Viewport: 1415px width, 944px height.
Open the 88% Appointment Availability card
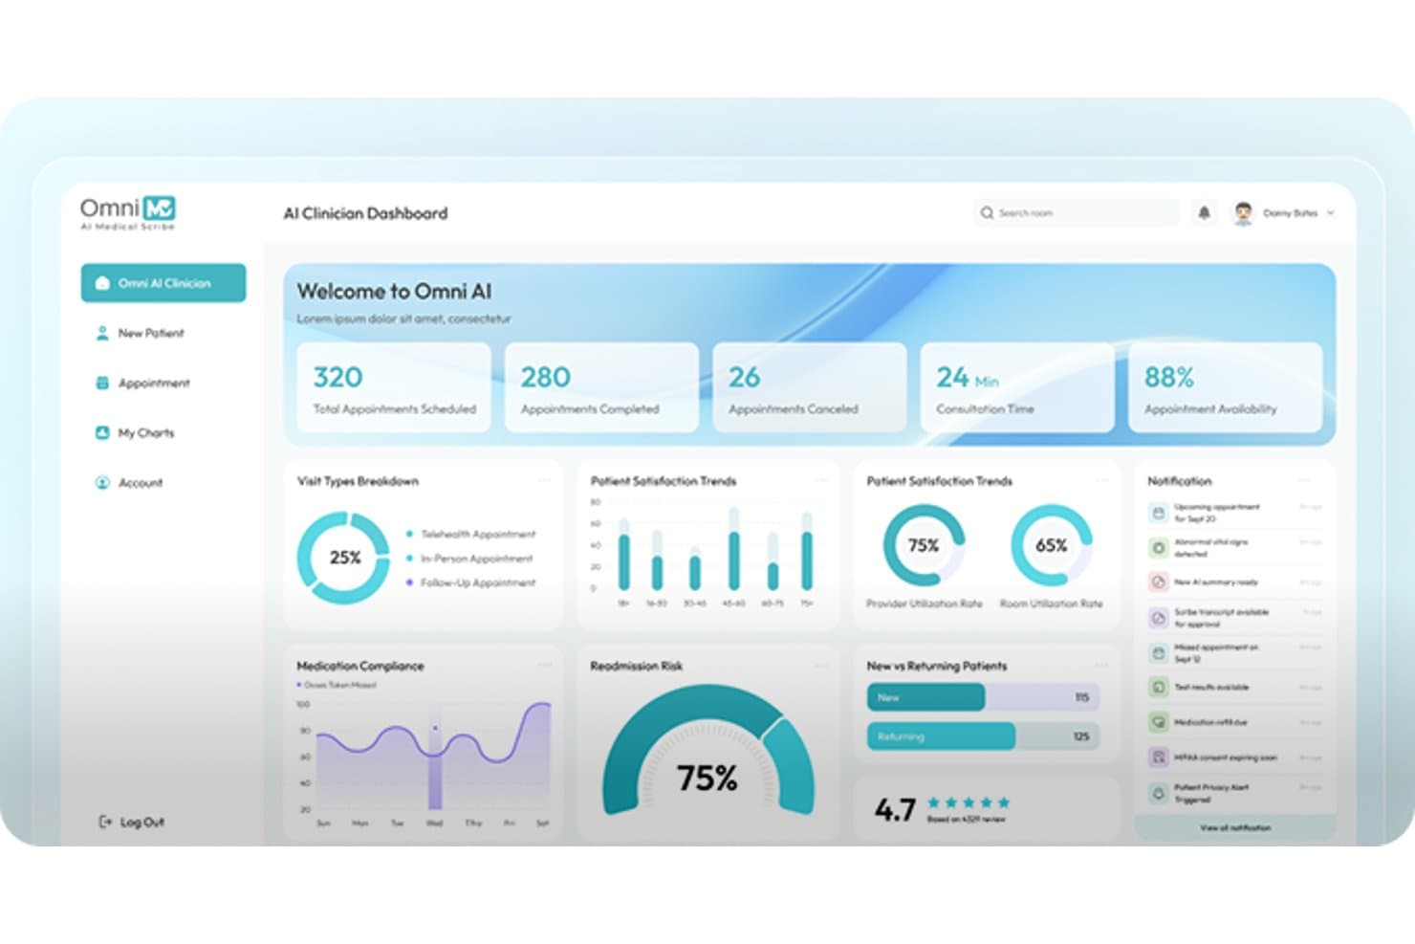coord(1226,388)
